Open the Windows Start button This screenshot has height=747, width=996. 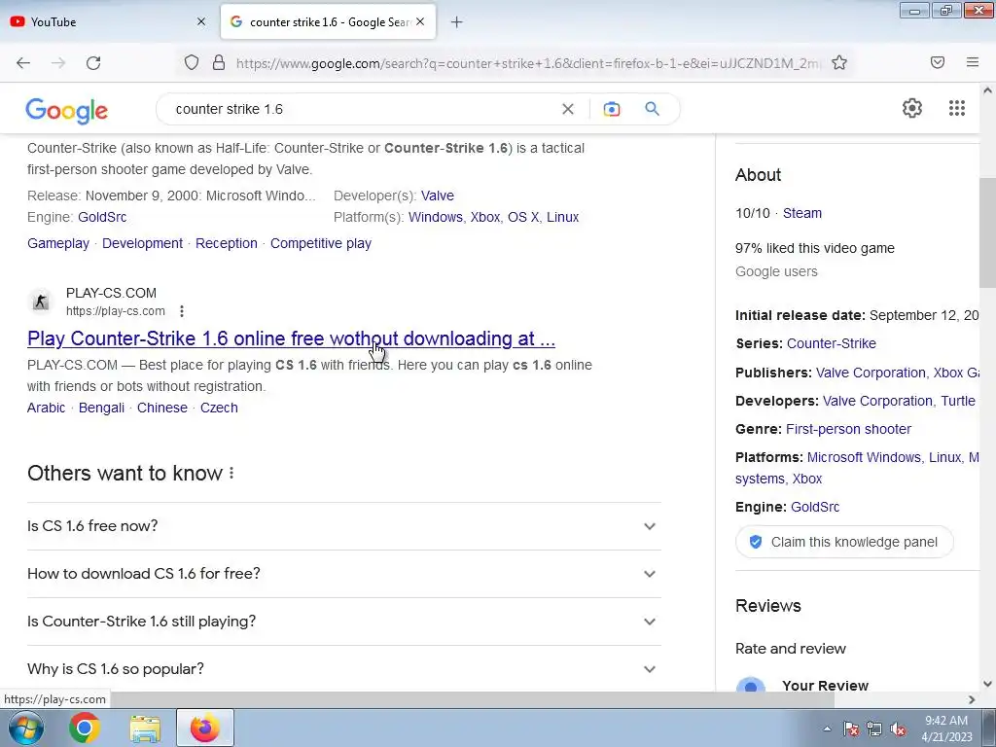click(26, 728)
